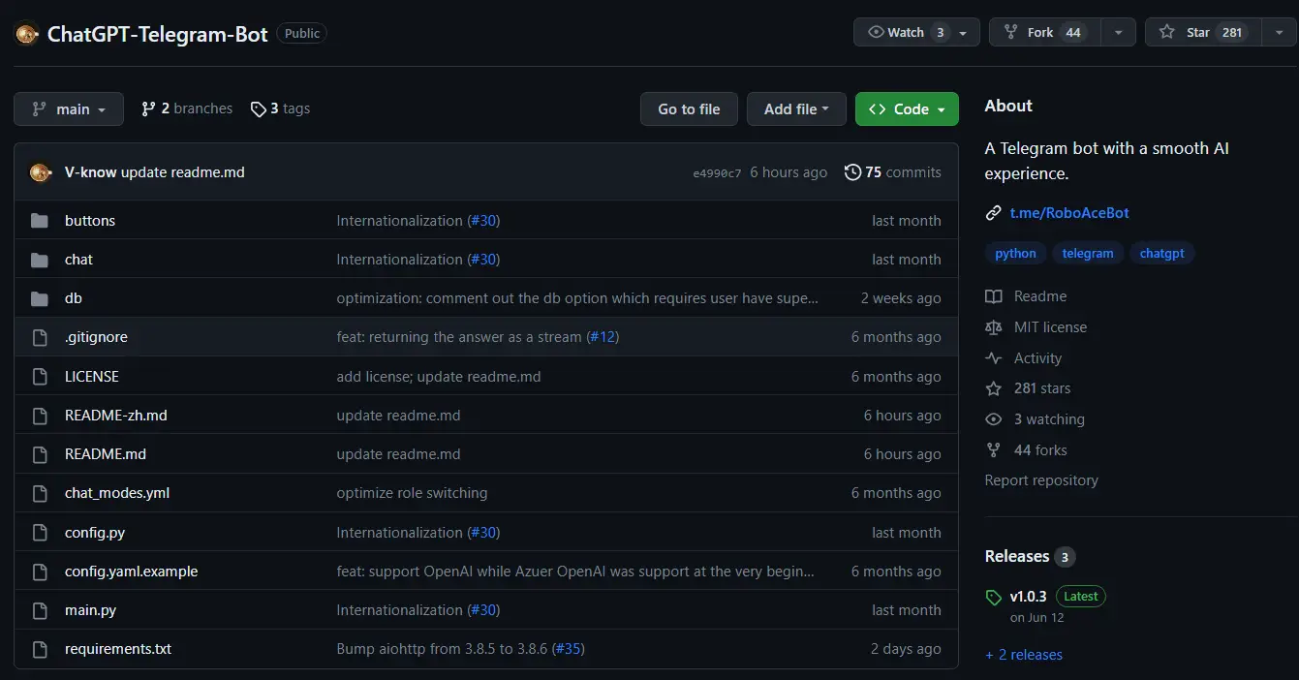1299x680 pixels.
Task: Open the requirements.txt file
Action: 118,649
